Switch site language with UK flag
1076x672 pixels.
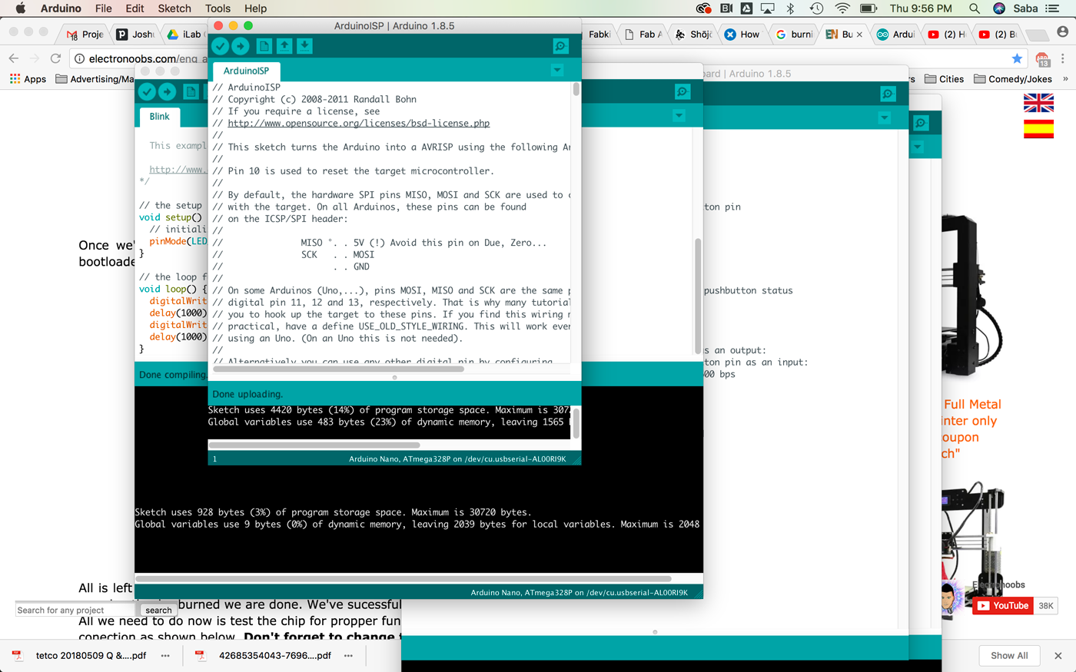(x=1038, y=103)
